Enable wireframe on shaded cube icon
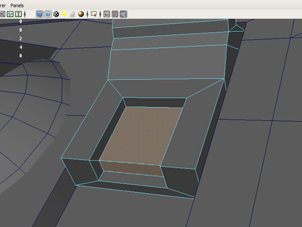The image size is (302, 227). pos(48,14)
